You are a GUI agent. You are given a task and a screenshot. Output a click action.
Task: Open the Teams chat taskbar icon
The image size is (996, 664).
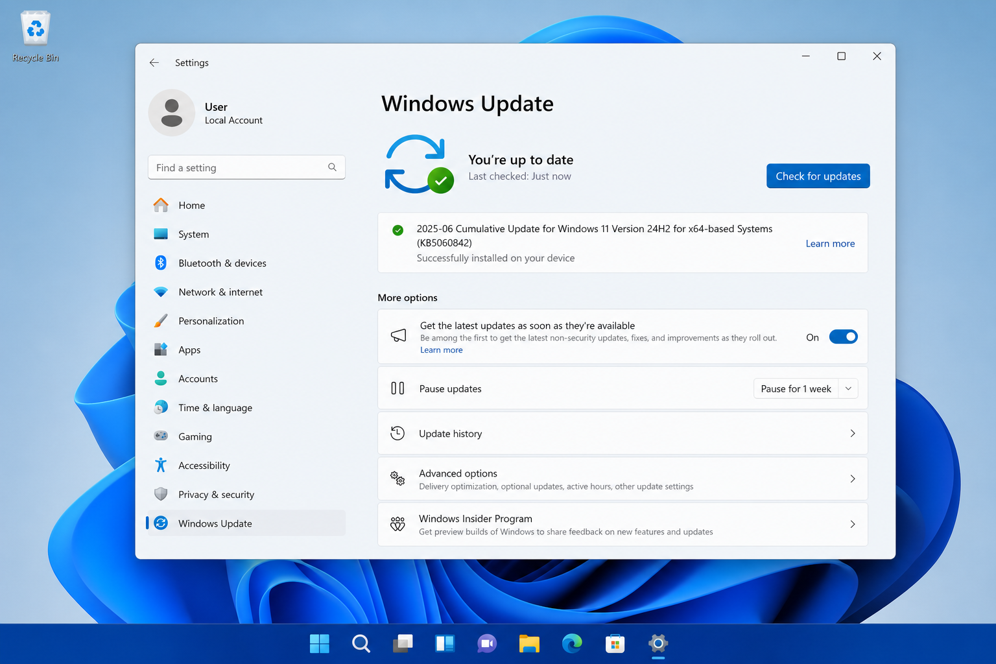click(x=487, y=643)
